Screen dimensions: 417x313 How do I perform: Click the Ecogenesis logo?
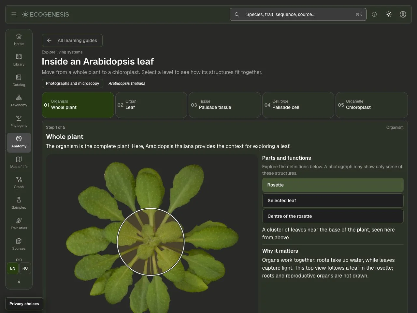46,14
